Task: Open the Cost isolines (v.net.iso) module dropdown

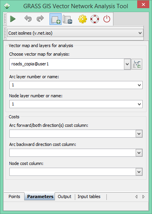Action: (75, 33)
